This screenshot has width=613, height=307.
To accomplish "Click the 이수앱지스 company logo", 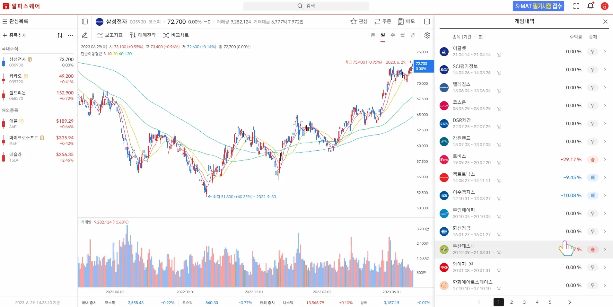I will 444,196.
